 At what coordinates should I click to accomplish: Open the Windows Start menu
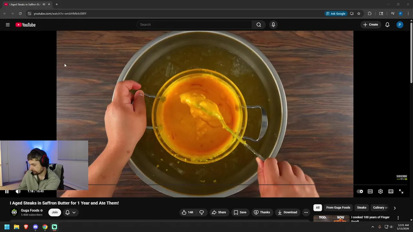coord(7,227)
